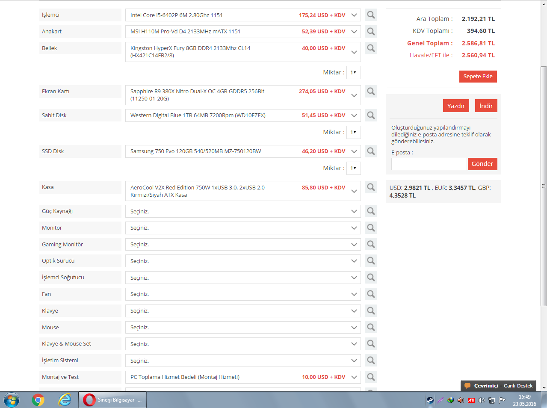Click the magnifier for Klavye row
The height and width of the screenshot is (408, 547).
[x=371, y=311]
